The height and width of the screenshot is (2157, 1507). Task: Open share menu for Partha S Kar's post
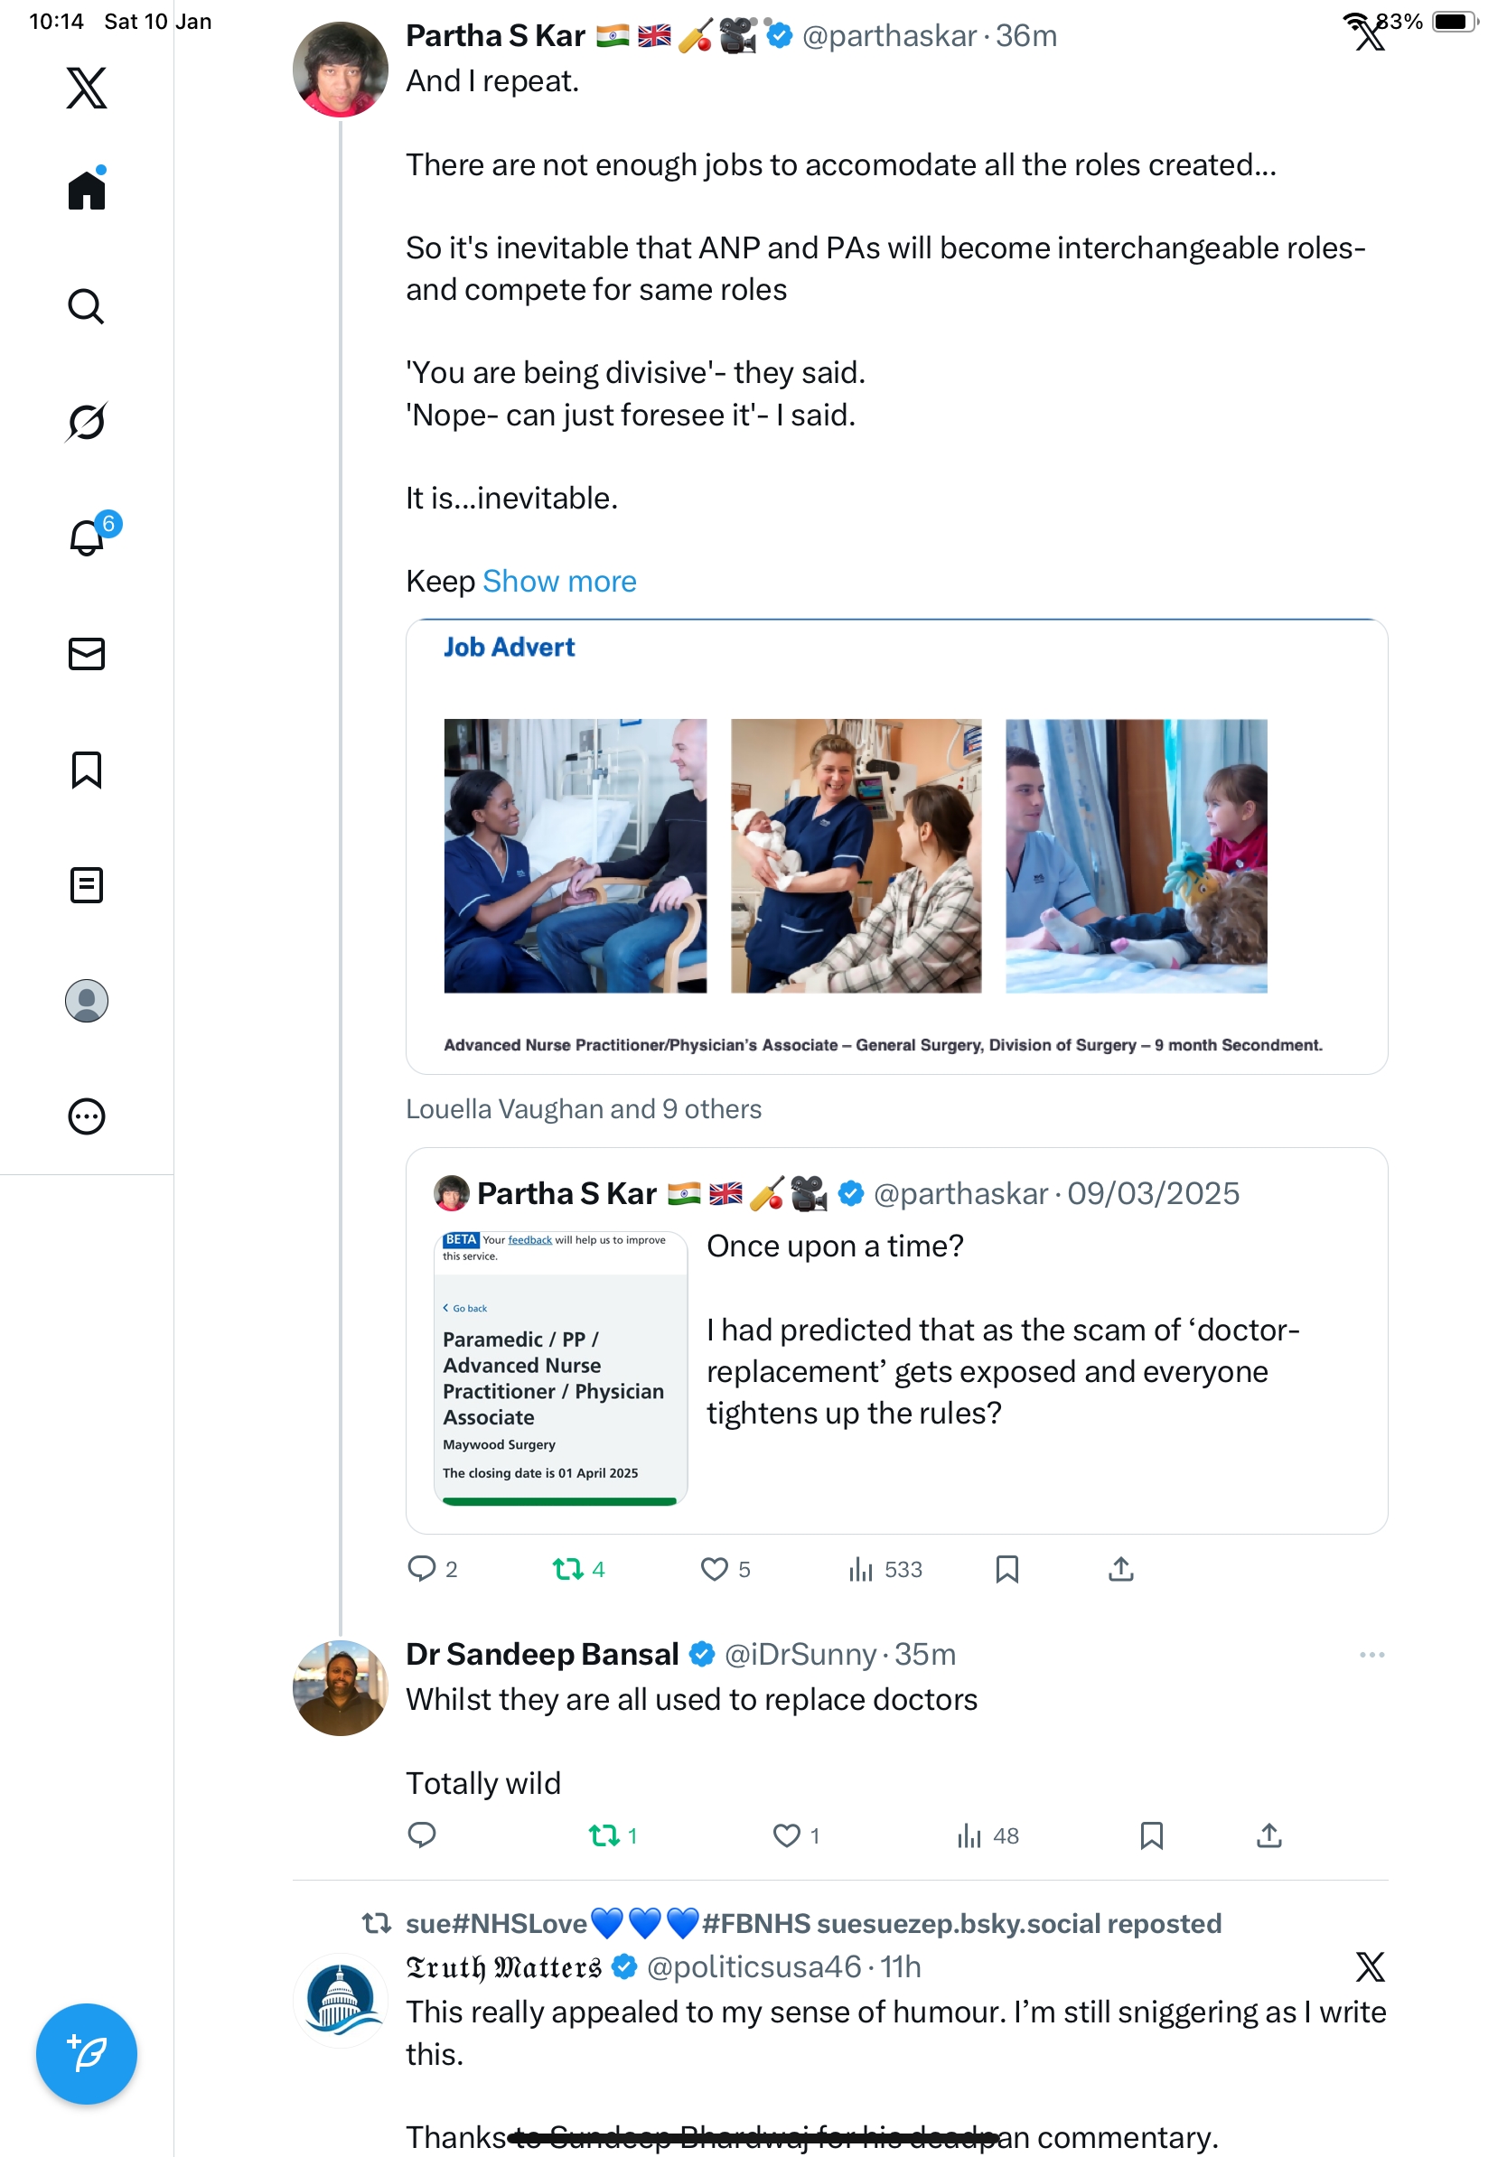[x=1121, y=1569]
